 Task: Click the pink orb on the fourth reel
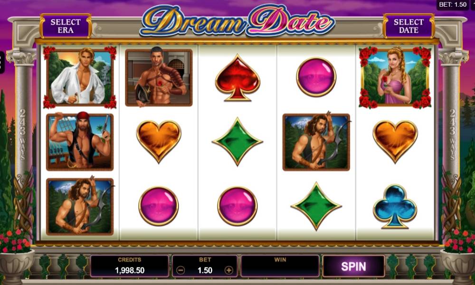316,77
